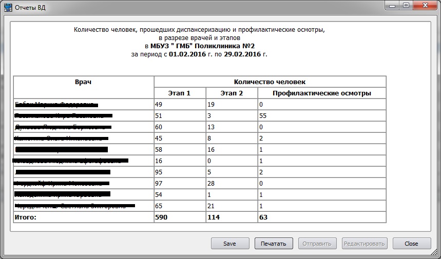Image resolution: width=441 pixels, height=259 pixels.
Task: Print the report with Печатать
Action: [273, 244]
